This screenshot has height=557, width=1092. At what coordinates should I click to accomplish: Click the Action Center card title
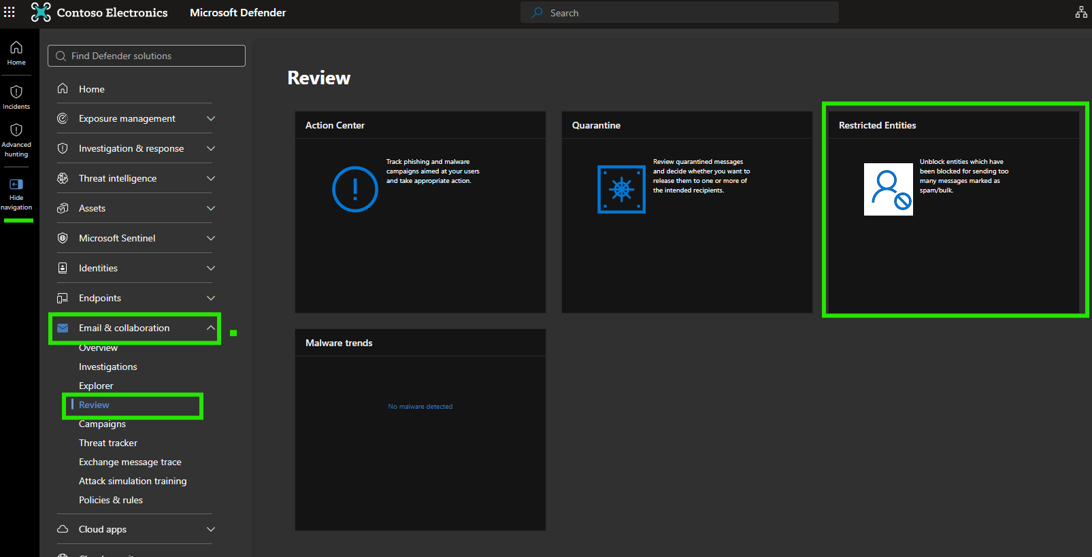[x=335, y=125]
